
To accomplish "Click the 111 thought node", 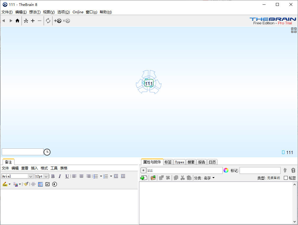I will [149, 84].
